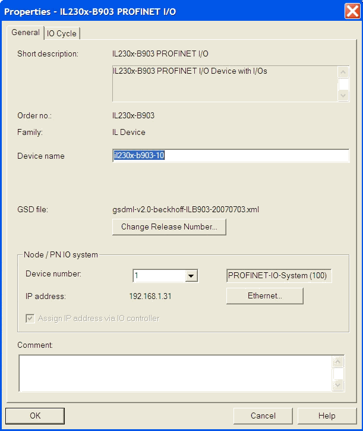Click the Comment box scroll down arrow
The width and height of the screenshot is (363, 431).
click(337, 385)
